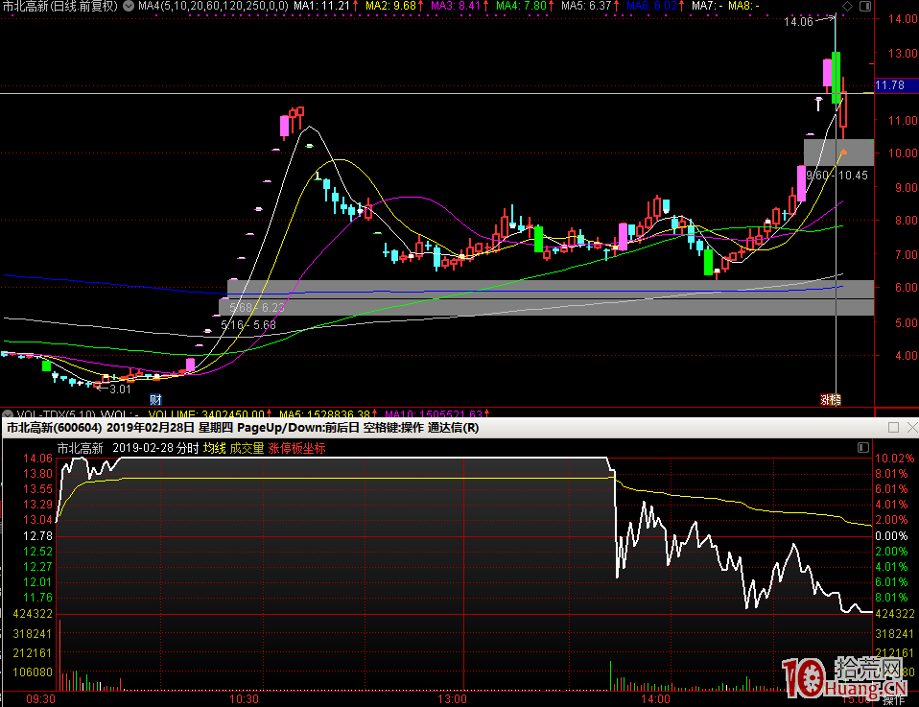The width and height of the screenshot is (919, 707).
Task: Click the 9.60 - 10.45 gap zone label
Action: click(837, 176)
